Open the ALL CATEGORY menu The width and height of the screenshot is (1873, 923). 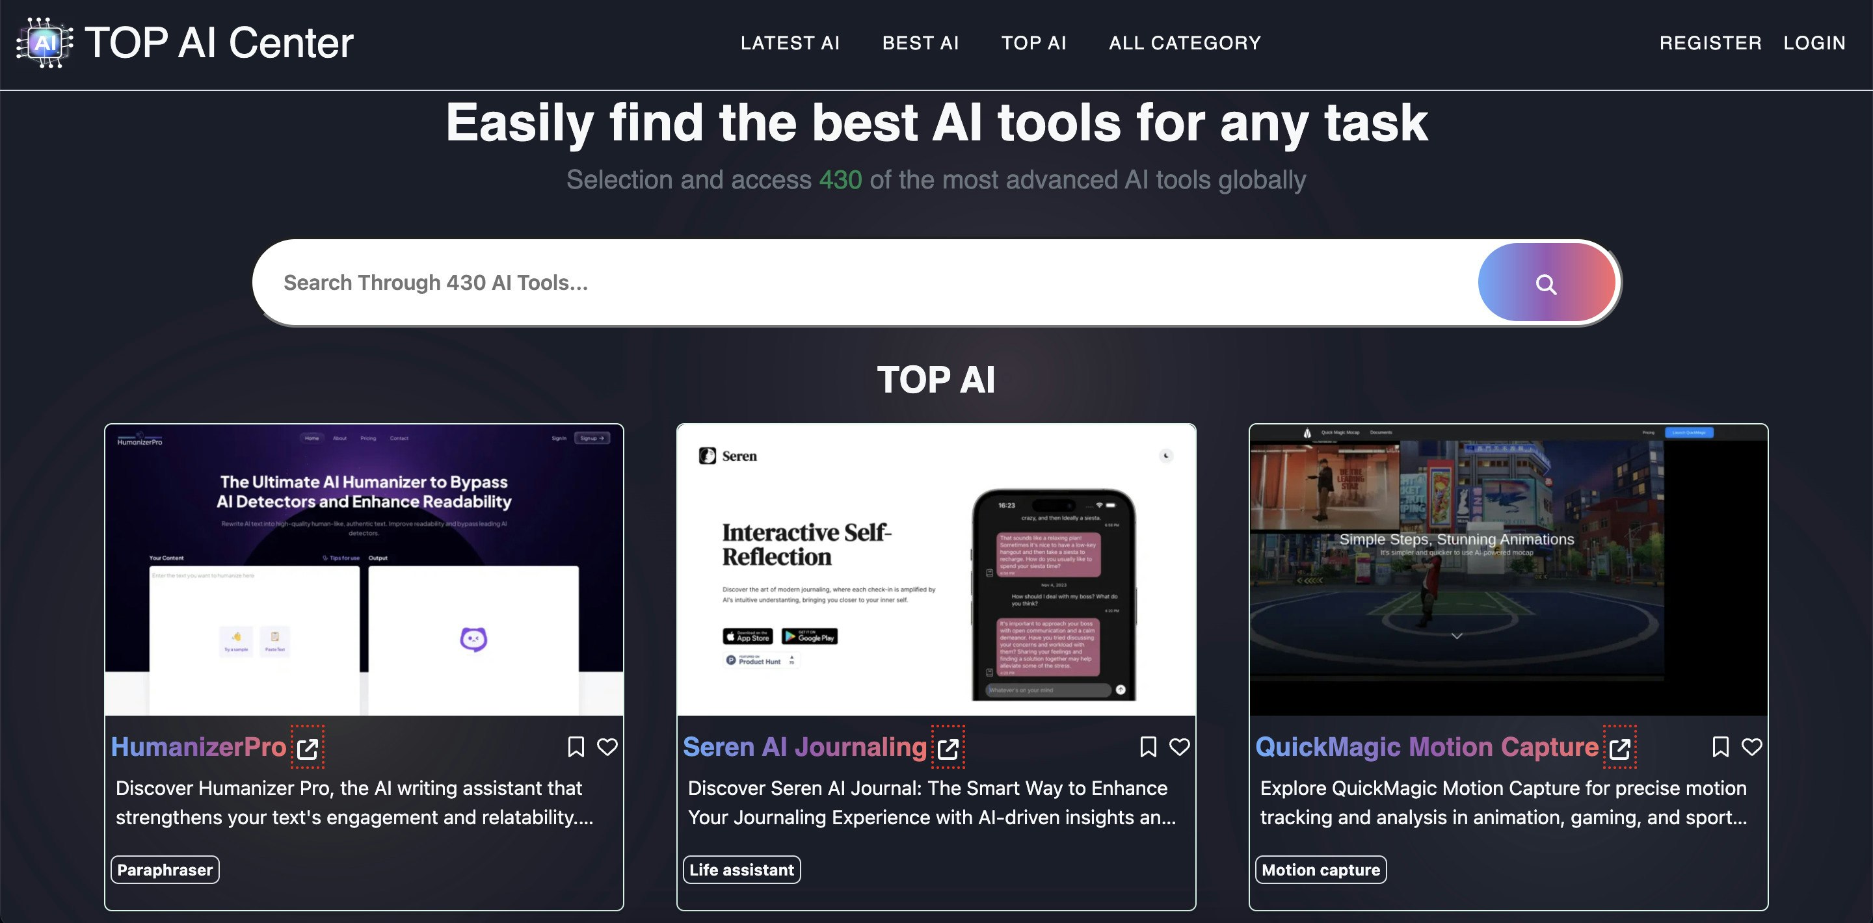coord(1184,43)
